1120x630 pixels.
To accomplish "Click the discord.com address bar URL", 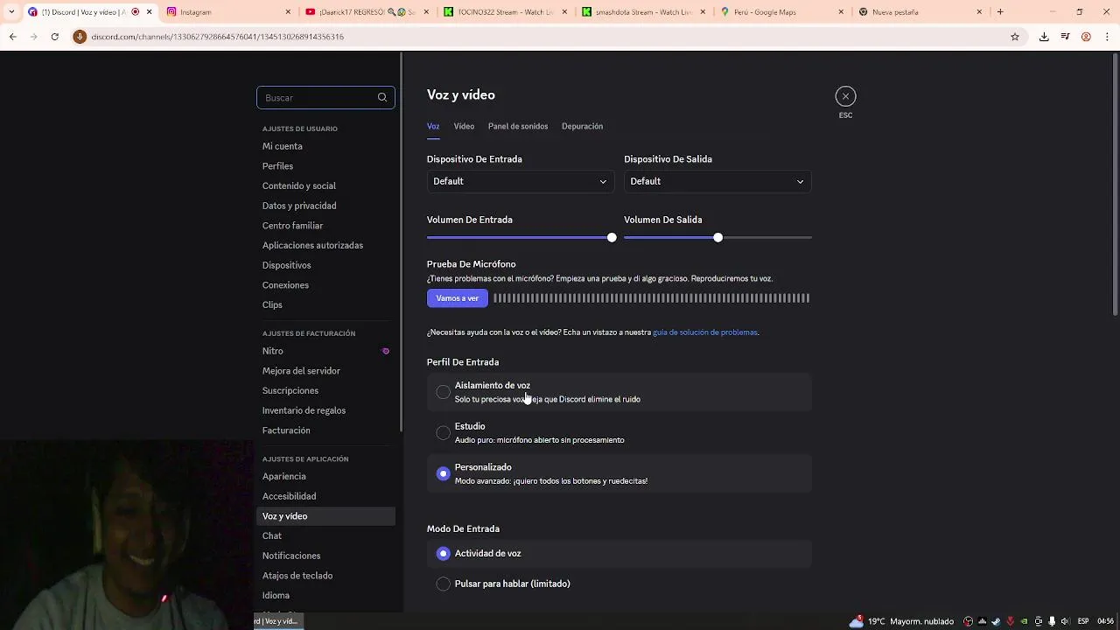I will (217, 37).
